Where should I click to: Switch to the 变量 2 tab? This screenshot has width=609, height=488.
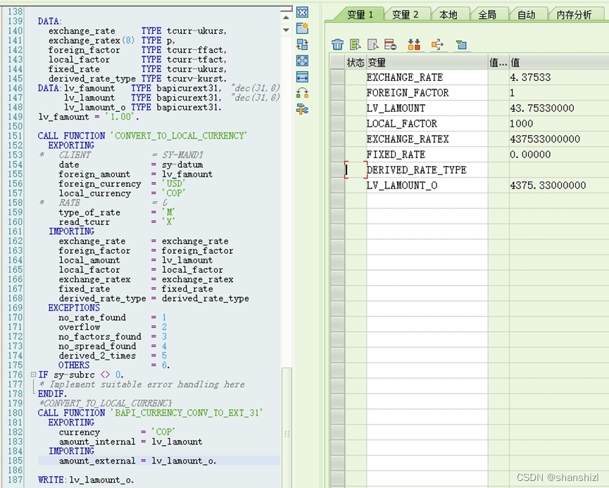click(406, 13)
